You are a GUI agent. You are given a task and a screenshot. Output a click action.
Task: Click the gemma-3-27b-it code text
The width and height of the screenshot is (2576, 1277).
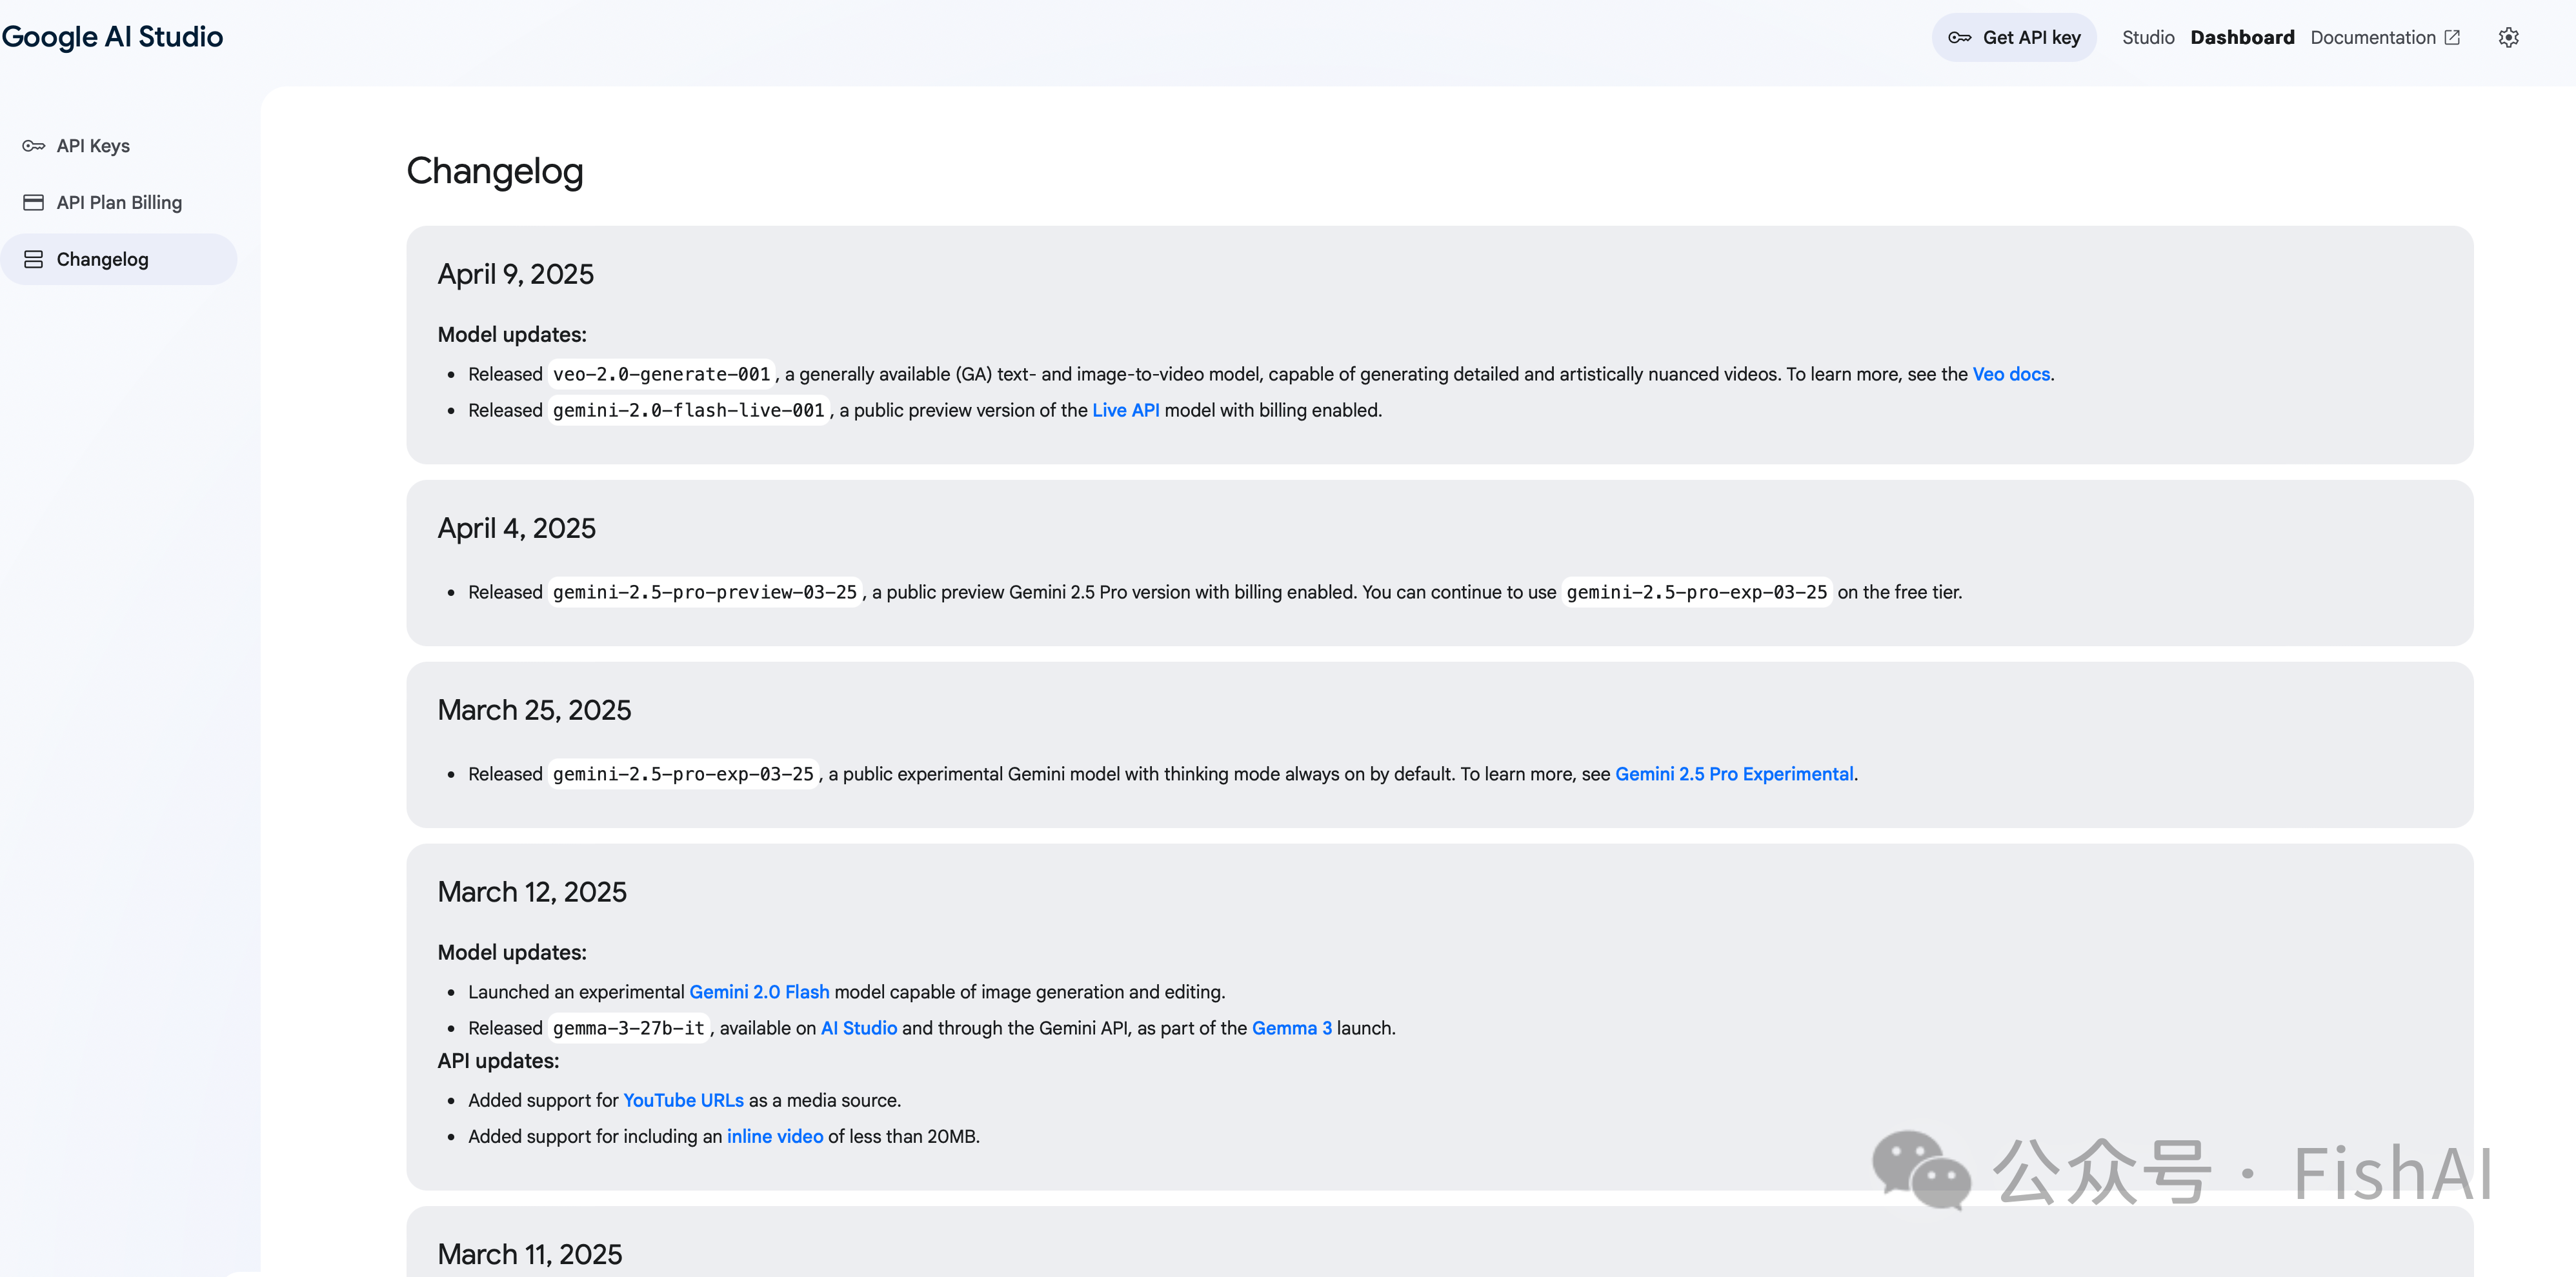(629, 1027)
